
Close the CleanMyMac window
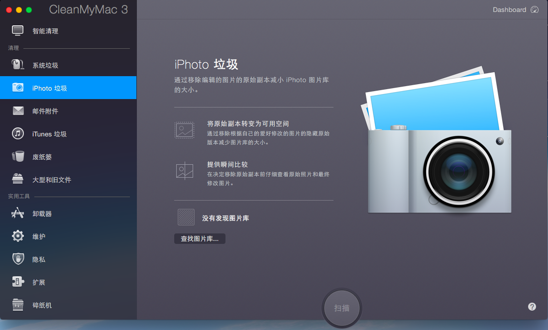point(9,10)
